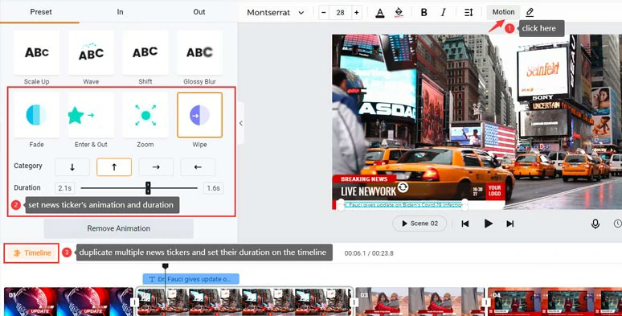
Task: Switch to the Out animation tab
Action: 199,12
